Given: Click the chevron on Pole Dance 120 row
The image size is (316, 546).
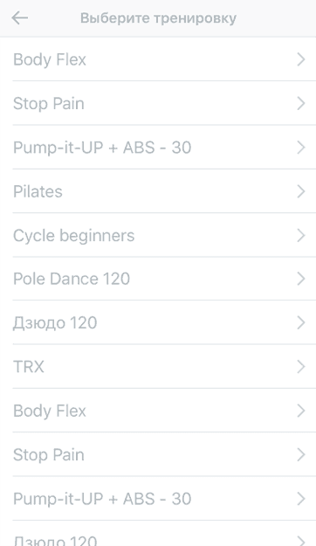Looking at the screenshot, I should [x=301, y=279].
